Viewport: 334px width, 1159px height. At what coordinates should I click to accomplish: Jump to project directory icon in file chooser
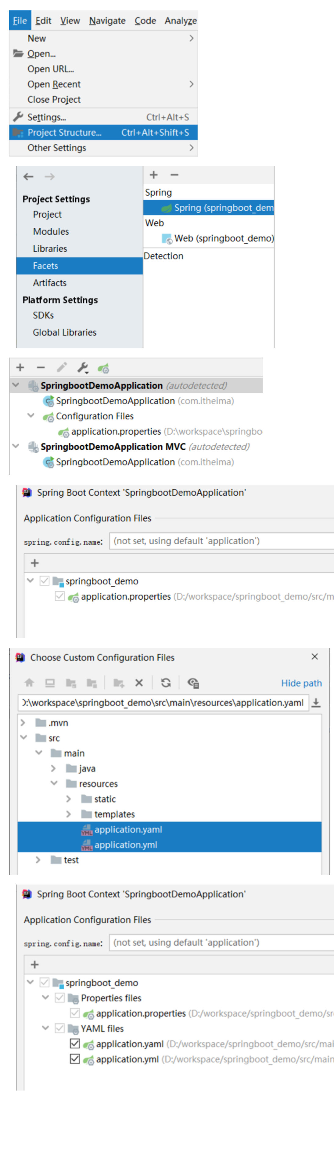click(71, 683)
